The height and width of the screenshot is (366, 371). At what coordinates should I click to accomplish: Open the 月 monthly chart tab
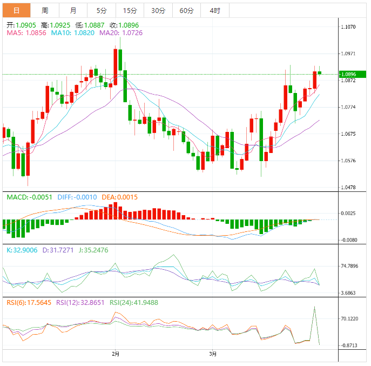click(x=73, y=10)
